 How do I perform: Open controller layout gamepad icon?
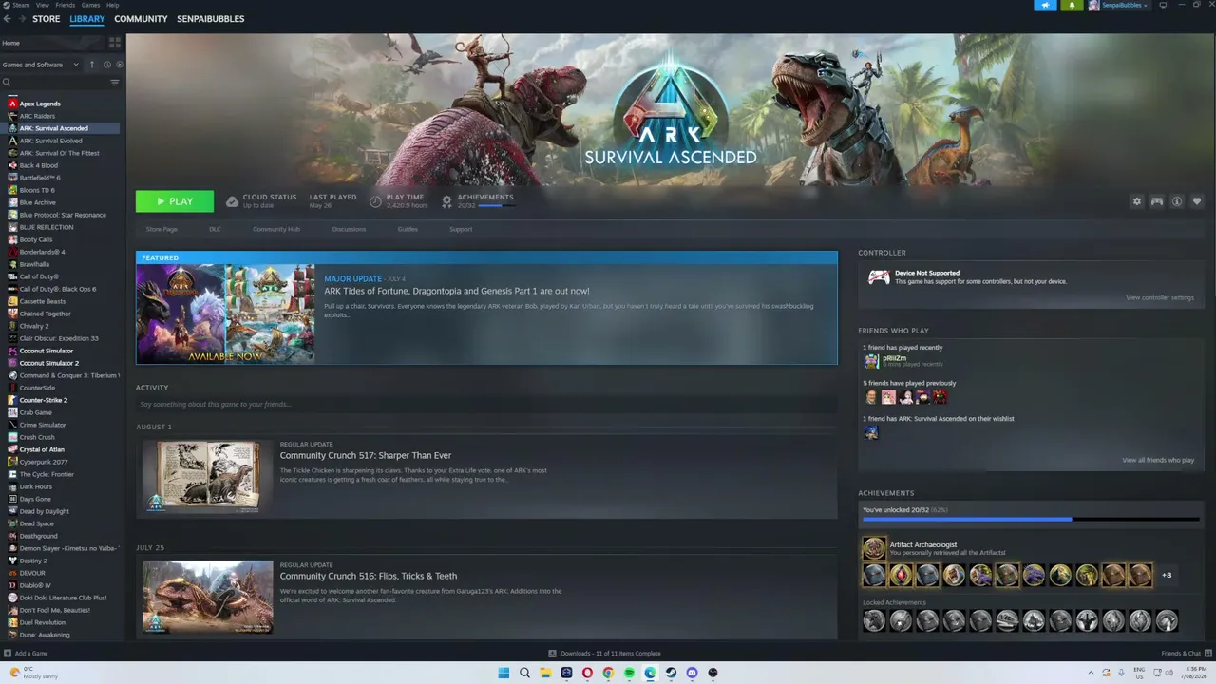pyautogui.click(x=1157, y=201)
